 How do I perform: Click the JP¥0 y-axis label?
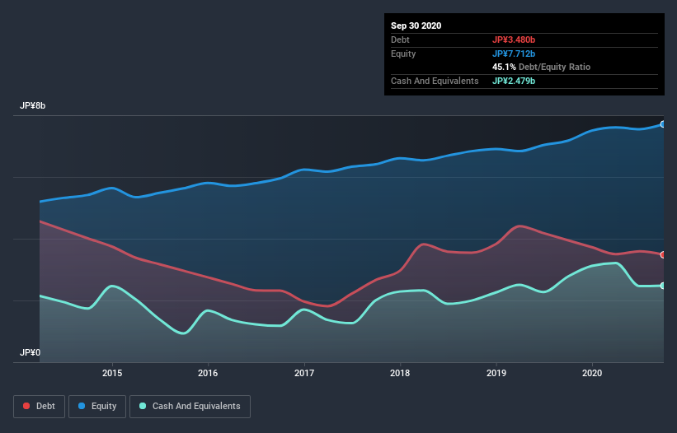pyautogui.click(x=30, y=353)
